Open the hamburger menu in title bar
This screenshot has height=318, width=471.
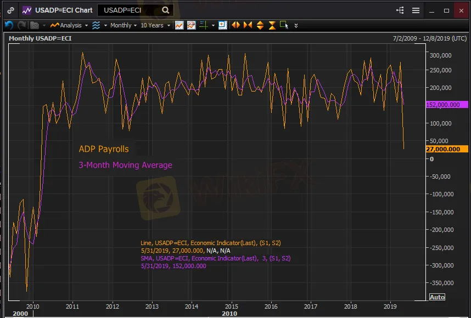[416, 10]
